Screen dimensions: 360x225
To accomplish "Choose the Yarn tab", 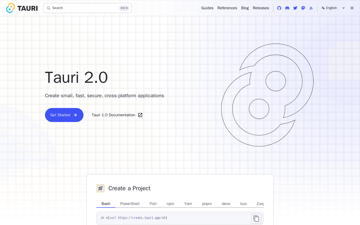I will (188, 204).
